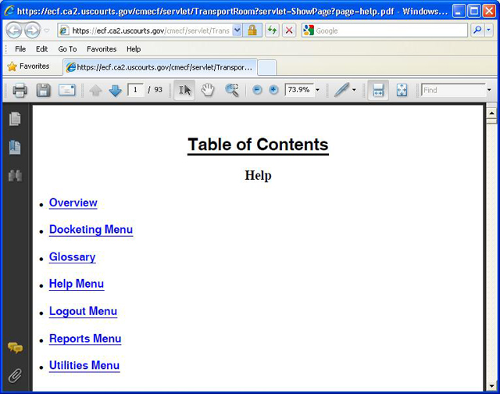Open the Attachments paperclip panel

pyautogui.click(x=15, y=377)
